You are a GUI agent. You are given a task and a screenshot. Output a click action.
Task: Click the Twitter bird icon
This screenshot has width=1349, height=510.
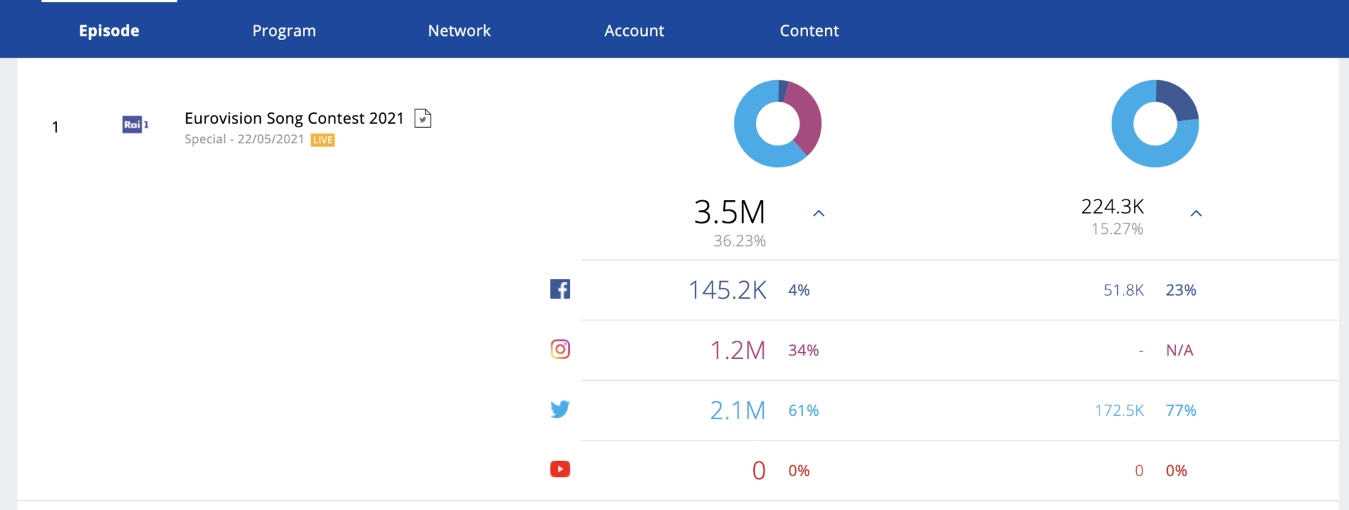560,409
